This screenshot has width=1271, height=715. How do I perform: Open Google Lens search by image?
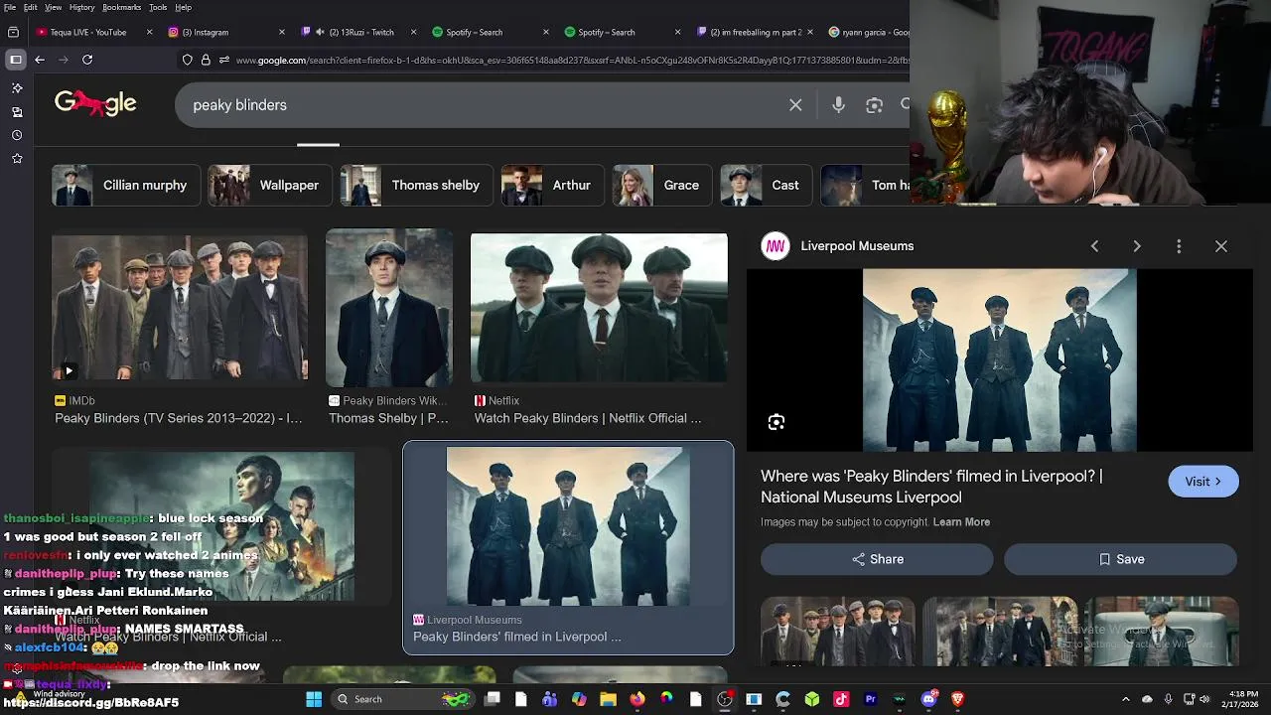coord(874,104)
